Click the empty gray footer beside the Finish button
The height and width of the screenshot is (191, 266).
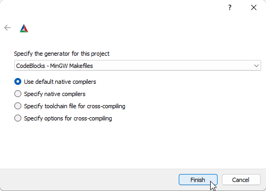pyautogui.click(x=89, y=180)
